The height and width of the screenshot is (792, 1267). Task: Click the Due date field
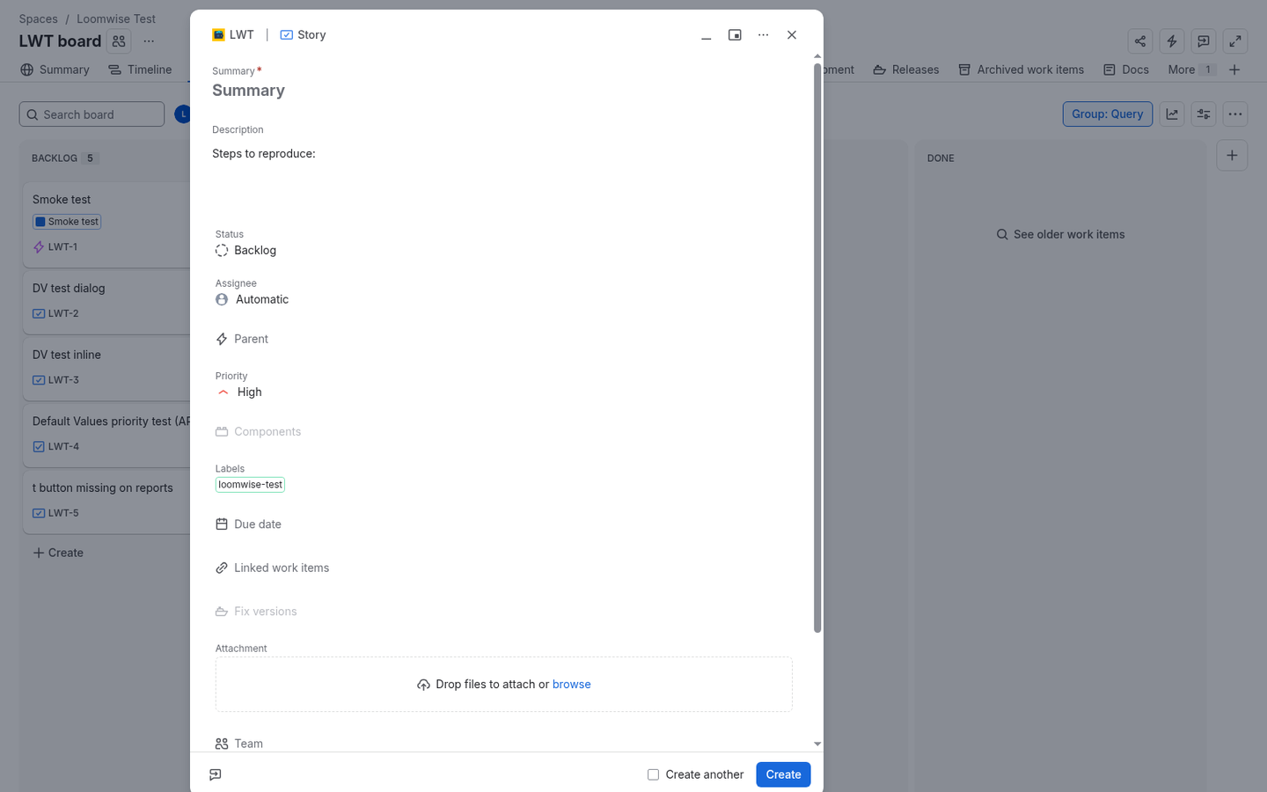click(x=248, y=524)
